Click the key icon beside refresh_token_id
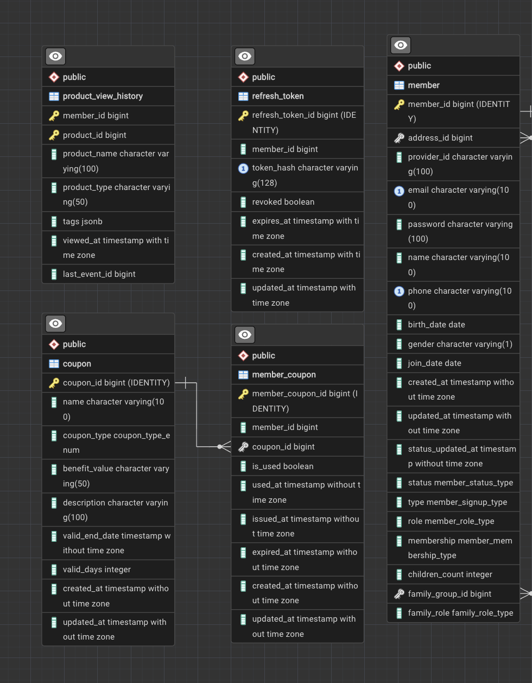This screenshot has width=532, height=683. coord(243,116)
